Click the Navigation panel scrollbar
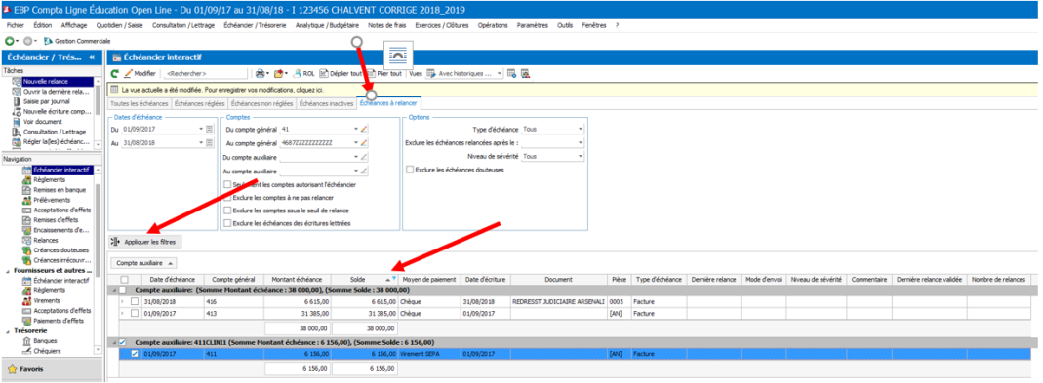This screenshot has width=1043, height=383. click(x=98, y=259)
